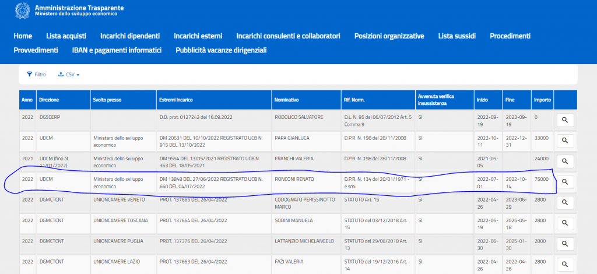Click the search icon for SODINI MANUELA
597x274 pixels.
[x=565, y=223]
